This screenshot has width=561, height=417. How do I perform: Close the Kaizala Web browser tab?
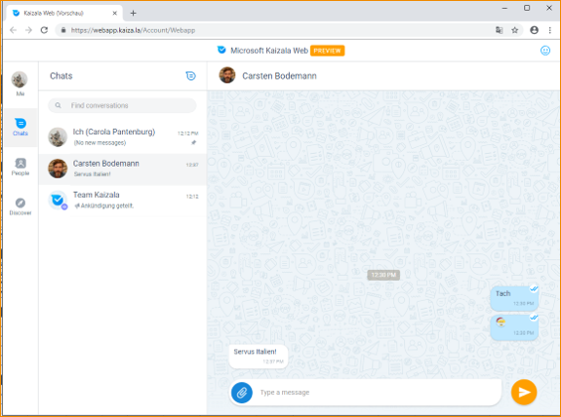tap(115, 14)
